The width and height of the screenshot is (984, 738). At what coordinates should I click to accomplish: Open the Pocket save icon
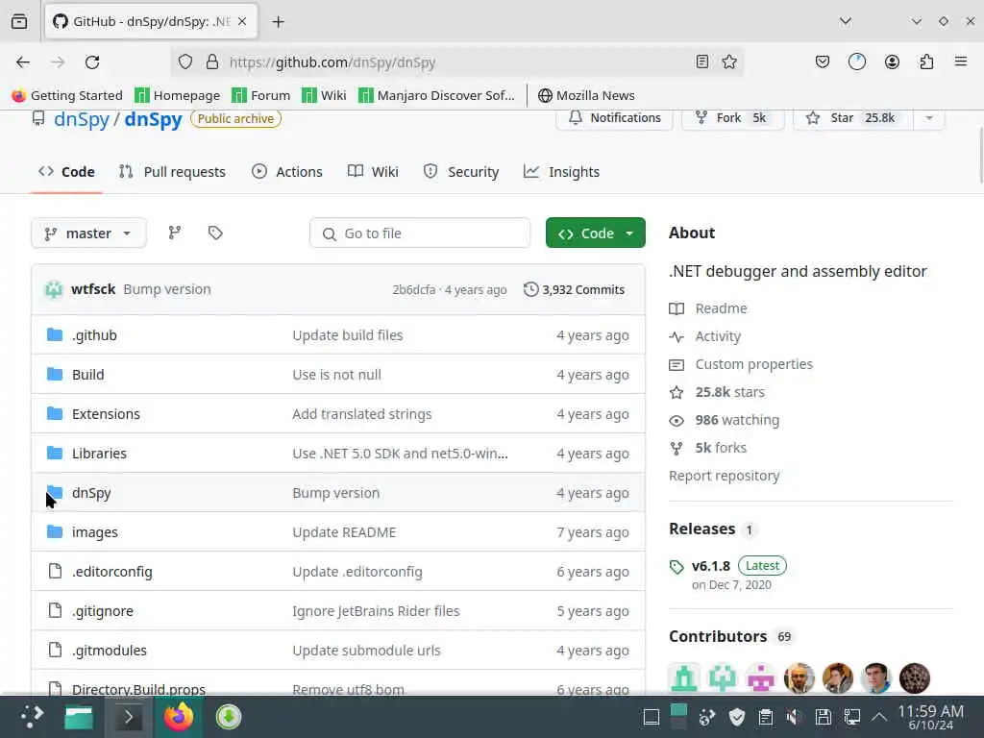(x=823, y=61)
